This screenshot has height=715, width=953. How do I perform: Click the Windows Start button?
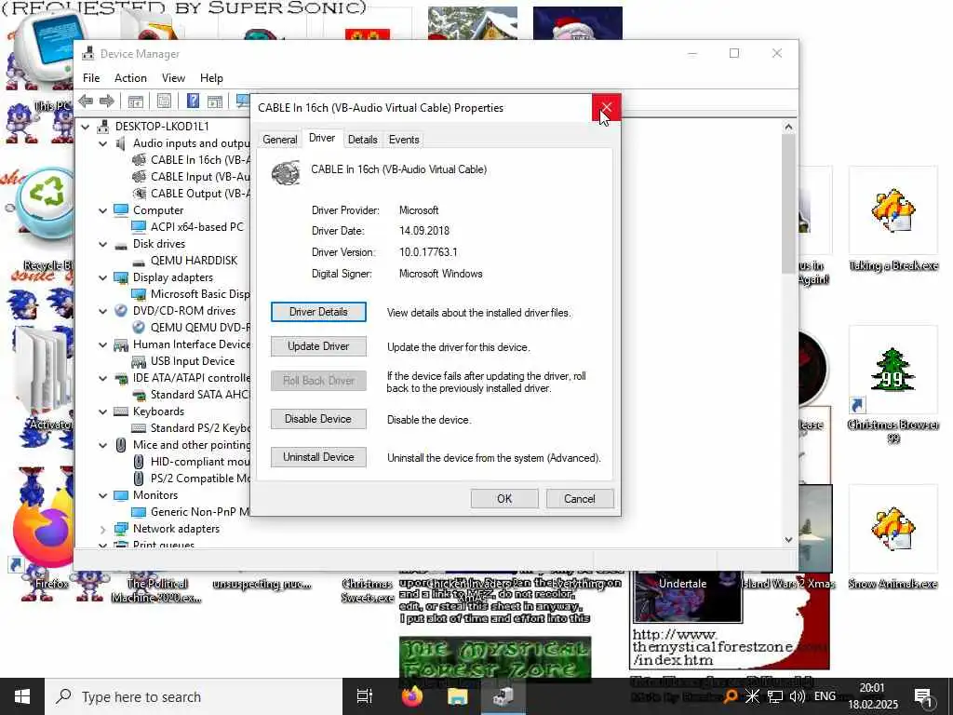[22, 696]
